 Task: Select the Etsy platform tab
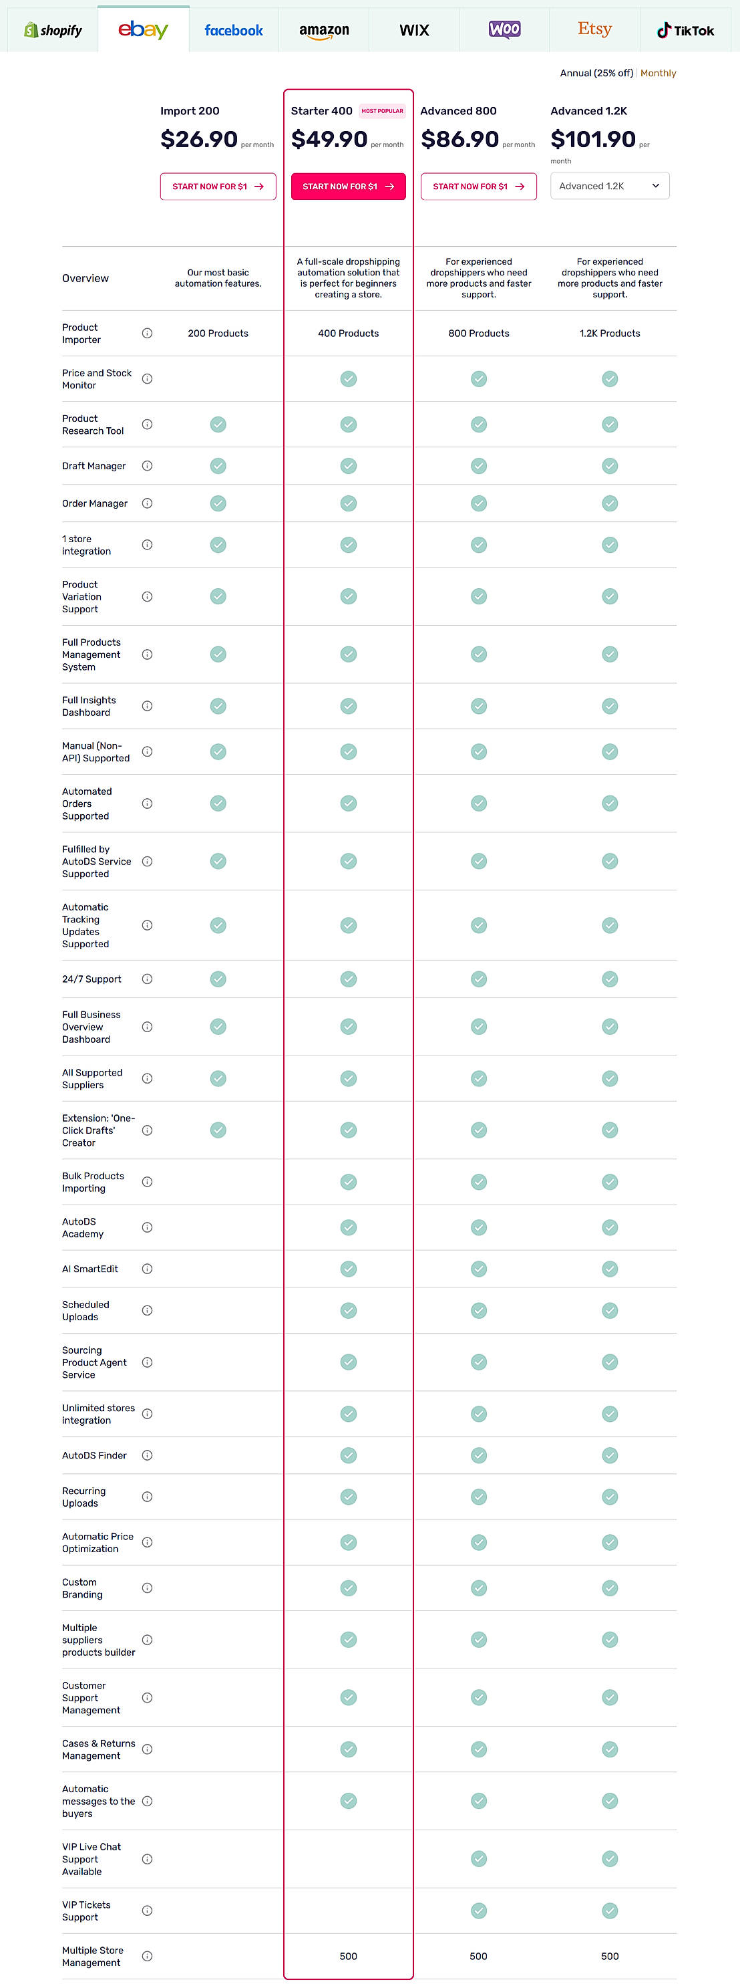(x=594, y=29)
